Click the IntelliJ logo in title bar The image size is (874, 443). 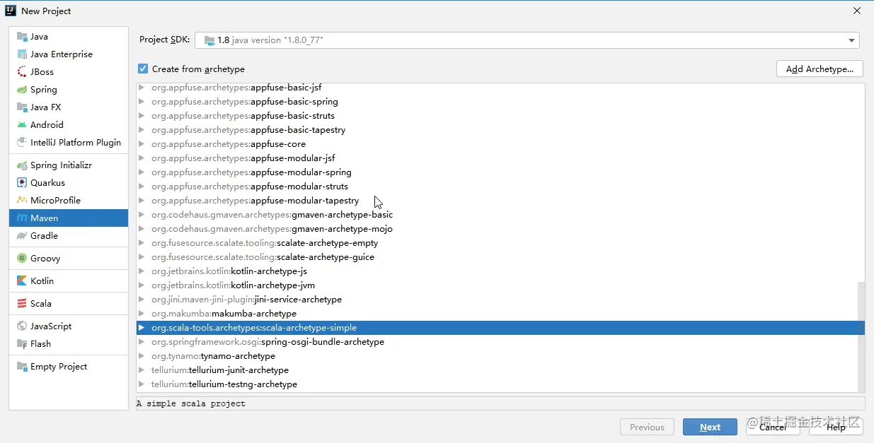(x=11, y=11)
